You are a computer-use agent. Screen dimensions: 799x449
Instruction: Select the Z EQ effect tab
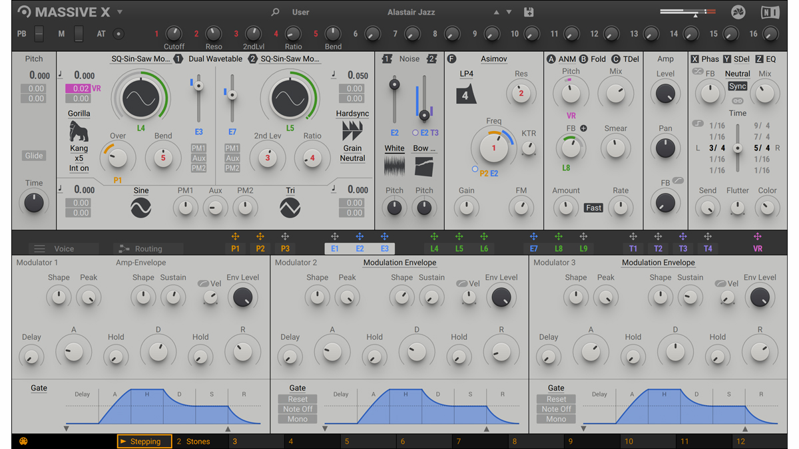(x=765, y=59)
